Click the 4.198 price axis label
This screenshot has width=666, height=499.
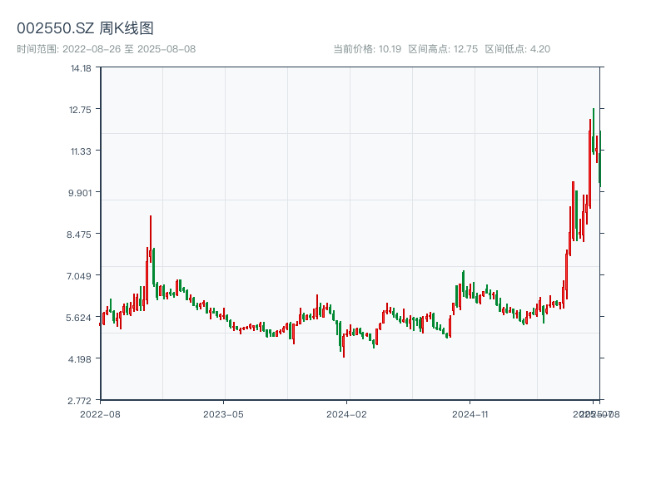point(81,359)
